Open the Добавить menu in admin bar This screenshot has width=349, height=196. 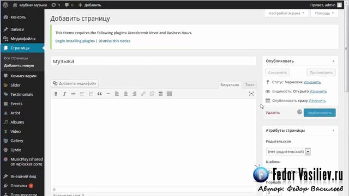(89, 5)
